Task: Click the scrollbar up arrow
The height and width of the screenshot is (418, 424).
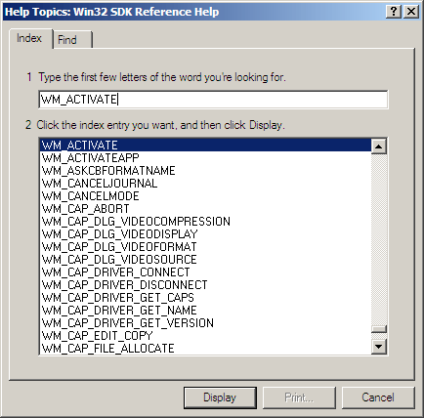Action: (x=379, y=146)
